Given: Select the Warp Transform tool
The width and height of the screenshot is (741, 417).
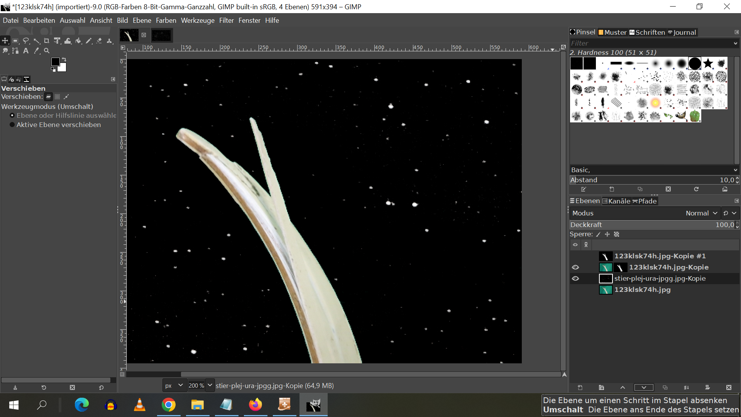Looking at the screenshot, I should (68, 41).
